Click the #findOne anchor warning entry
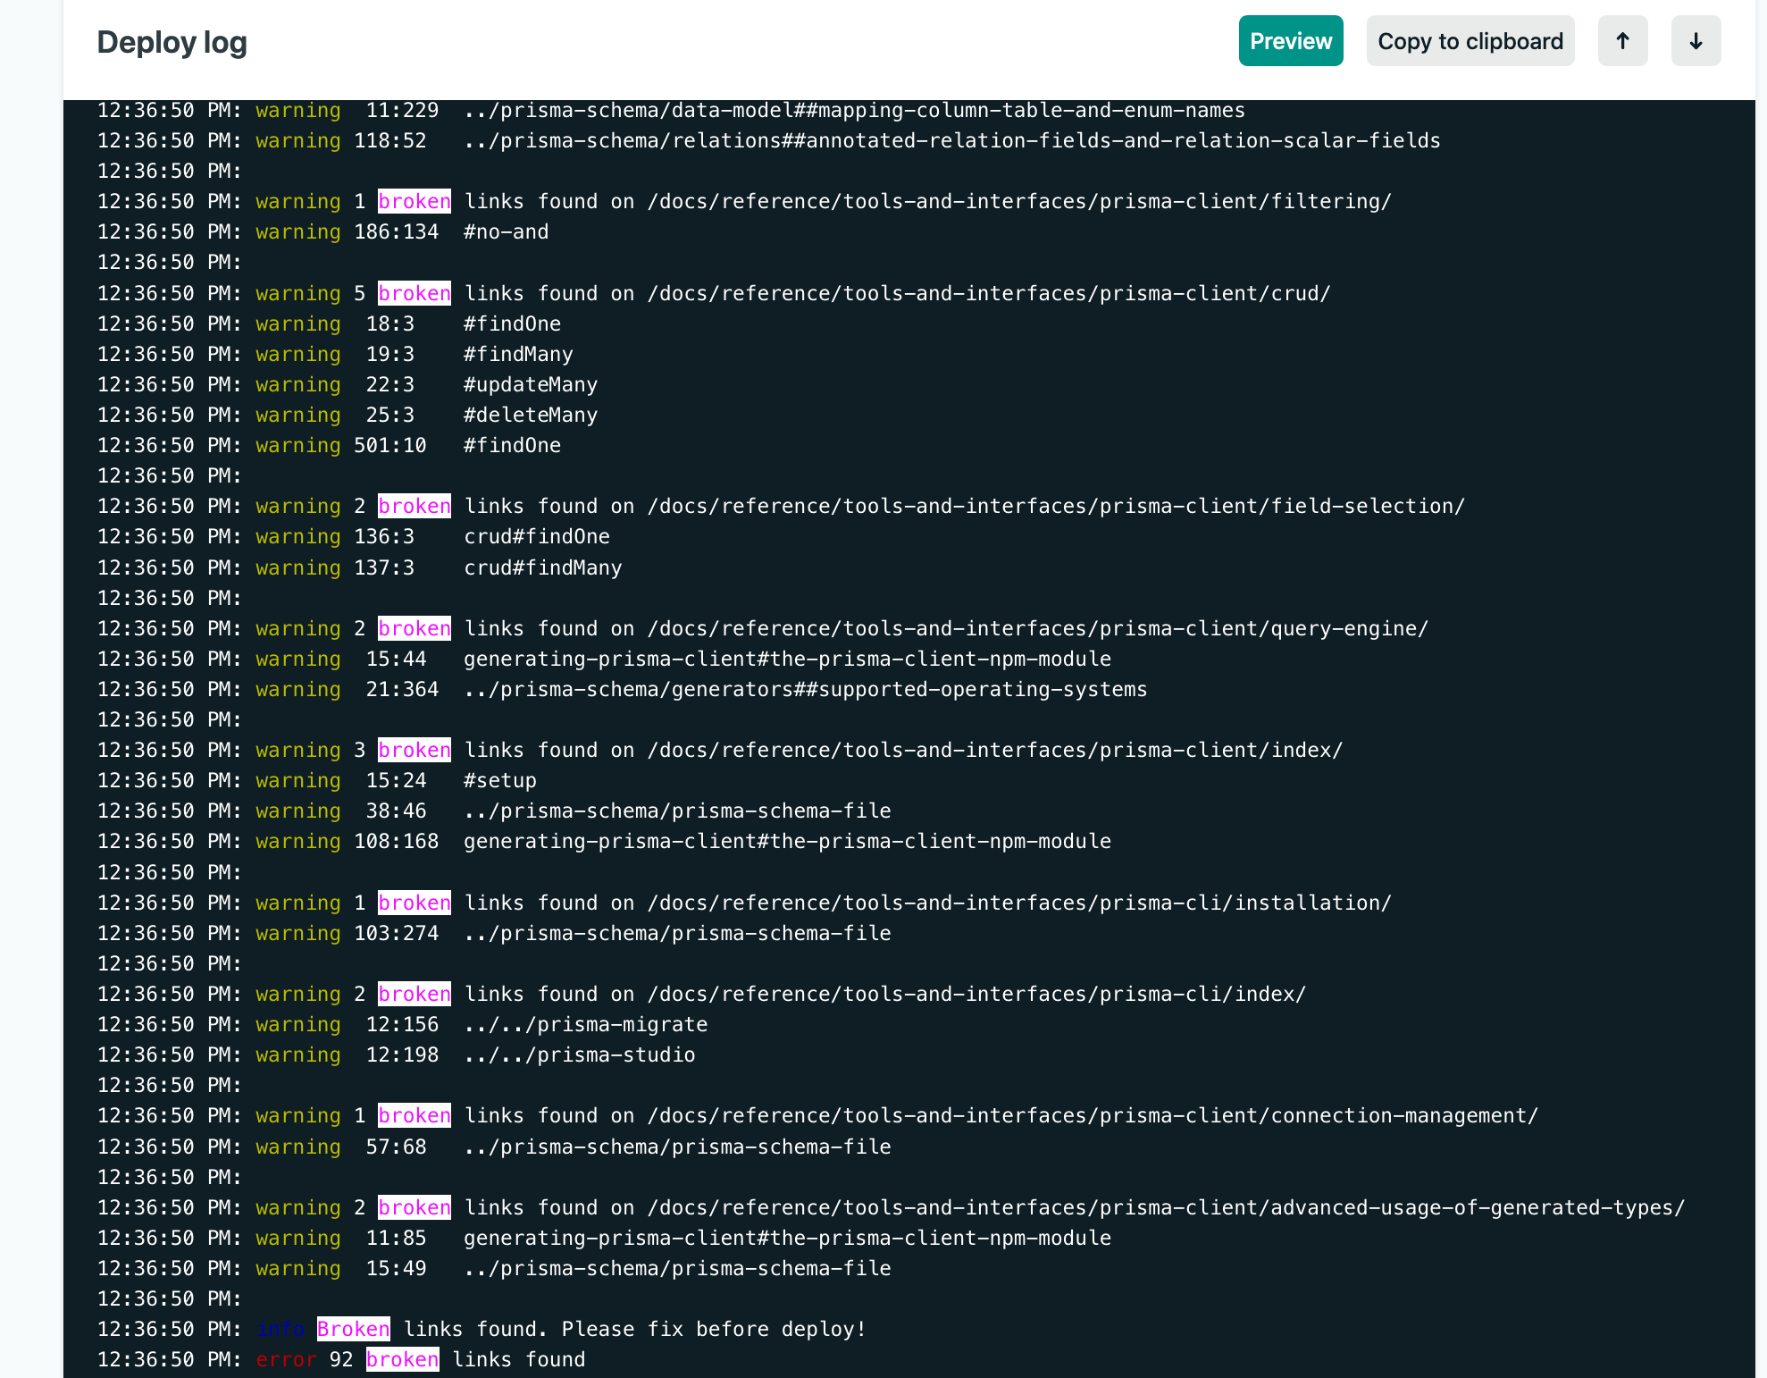The width and height of the screenshot is (1767, 1378). click(x=512, y=323)
